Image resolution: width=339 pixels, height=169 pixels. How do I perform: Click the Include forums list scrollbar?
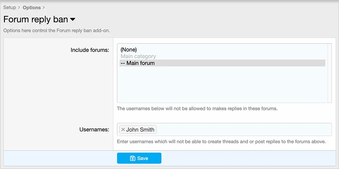coord(329,73)
